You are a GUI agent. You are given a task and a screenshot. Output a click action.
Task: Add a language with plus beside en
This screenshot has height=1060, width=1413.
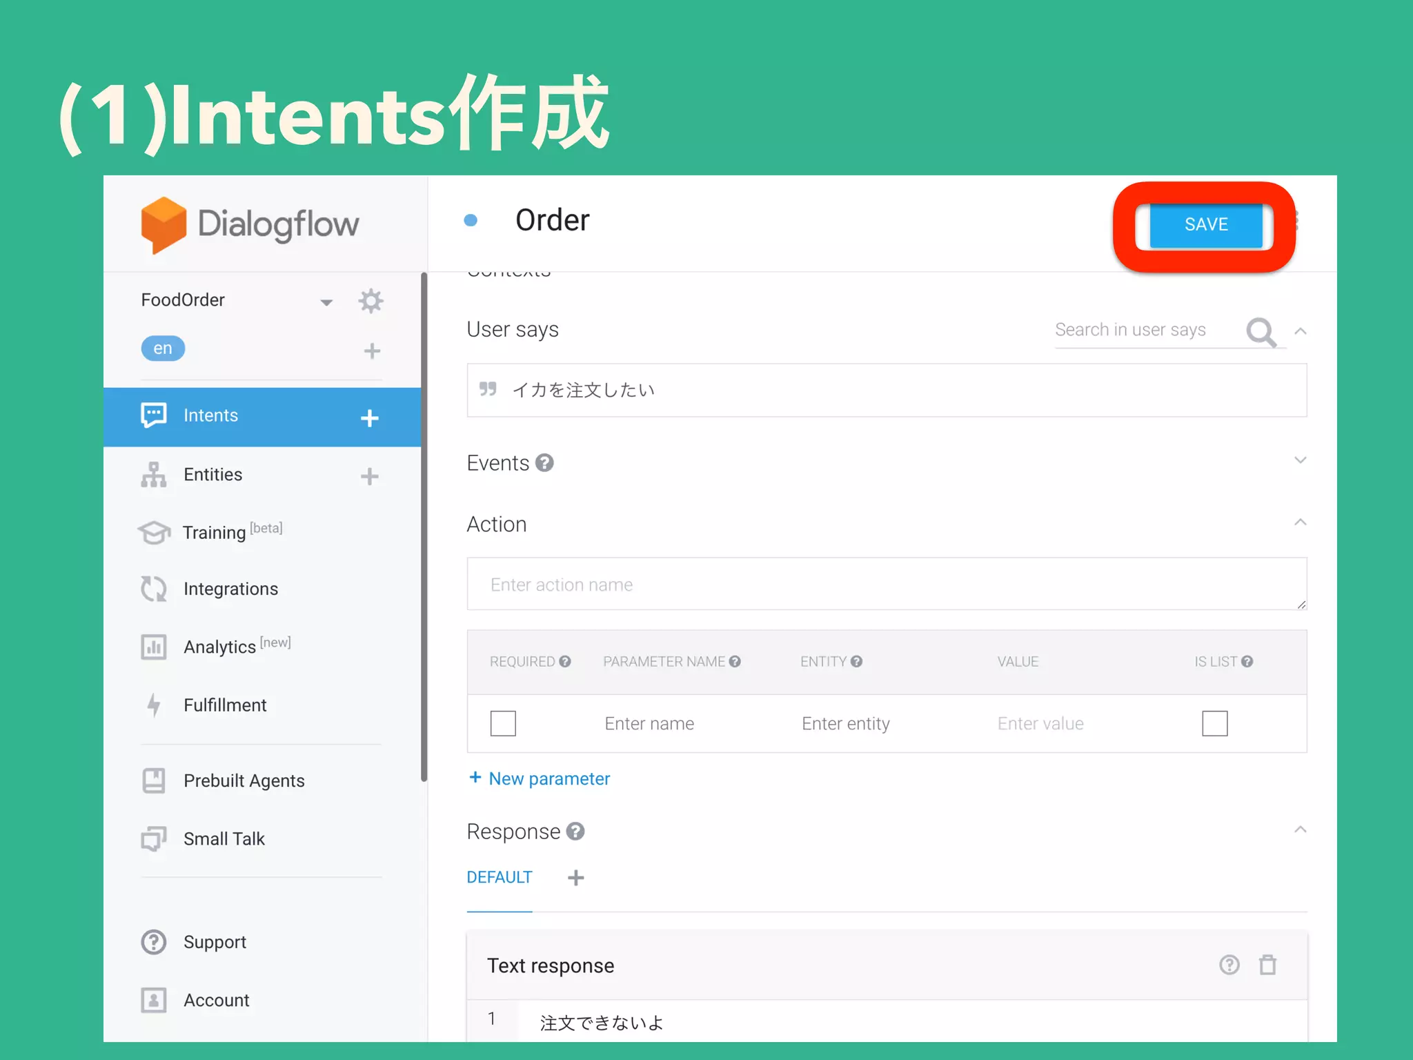tap(372, 351)
